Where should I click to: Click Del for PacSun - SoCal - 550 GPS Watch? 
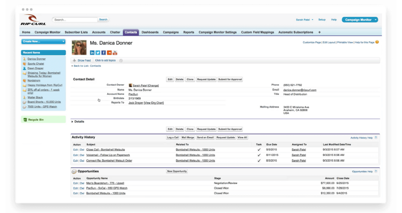[82, 188]
